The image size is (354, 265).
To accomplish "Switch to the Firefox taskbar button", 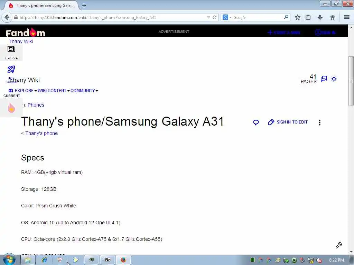I will click(123, 260).
